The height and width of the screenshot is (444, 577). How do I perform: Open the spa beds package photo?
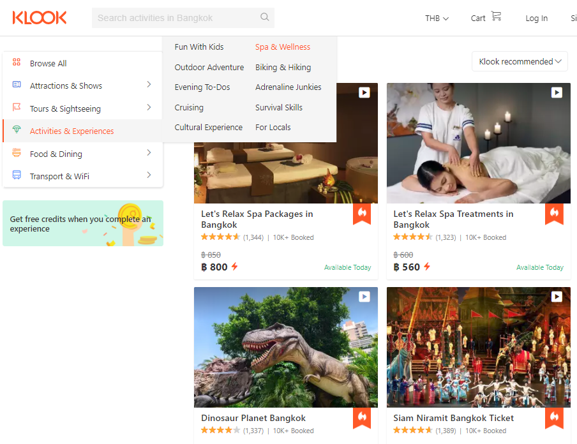(x=285, y=173)
